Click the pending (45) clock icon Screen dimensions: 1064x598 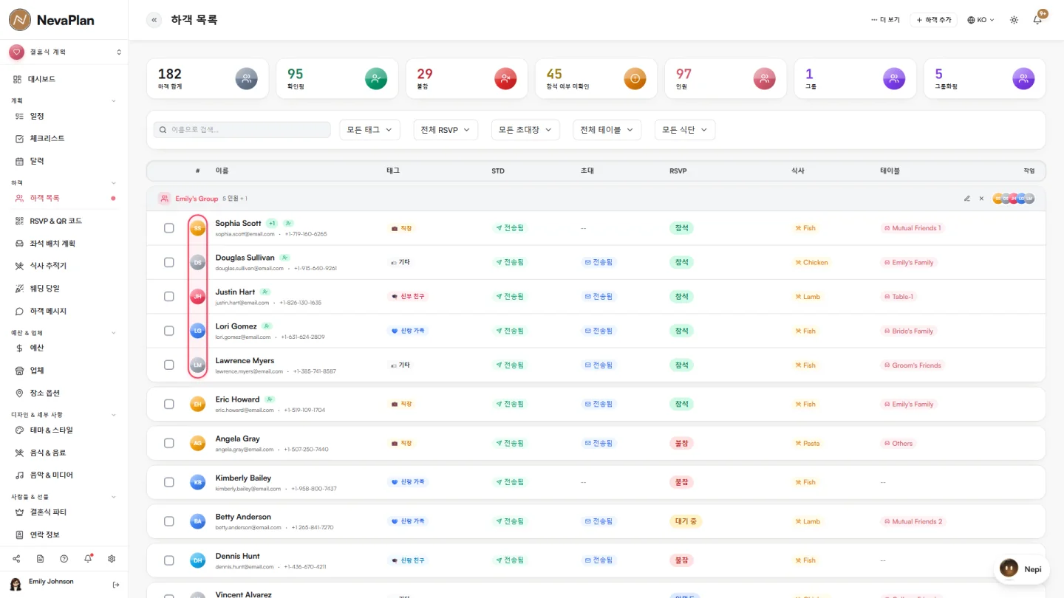click(x=635, y=78)
